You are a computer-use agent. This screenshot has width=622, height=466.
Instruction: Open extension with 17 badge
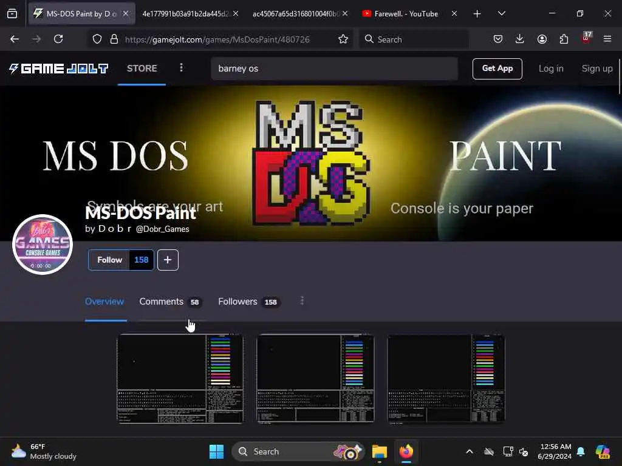(x=586, y=38)
